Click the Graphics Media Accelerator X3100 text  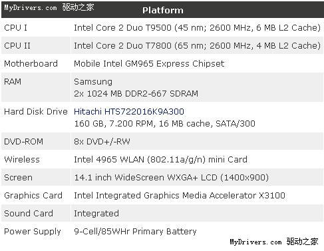pos(214,196)
